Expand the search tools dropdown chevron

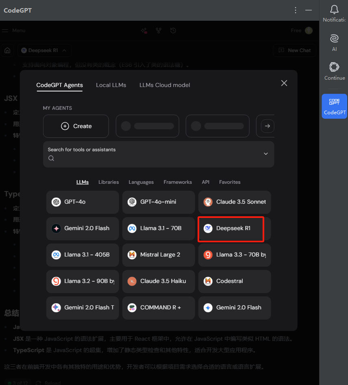[x=266, y=154]
